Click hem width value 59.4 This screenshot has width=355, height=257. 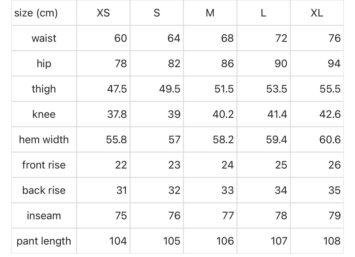tap(277, 140)
